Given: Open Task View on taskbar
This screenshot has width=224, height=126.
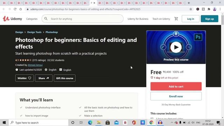Looking at the screenshot, I should (81, 122).
